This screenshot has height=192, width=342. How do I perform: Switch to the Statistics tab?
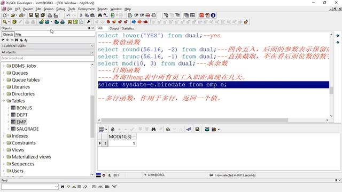[128, 28]
